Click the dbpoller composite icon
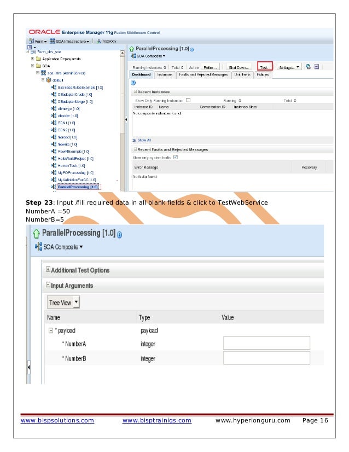 point(54,115)
